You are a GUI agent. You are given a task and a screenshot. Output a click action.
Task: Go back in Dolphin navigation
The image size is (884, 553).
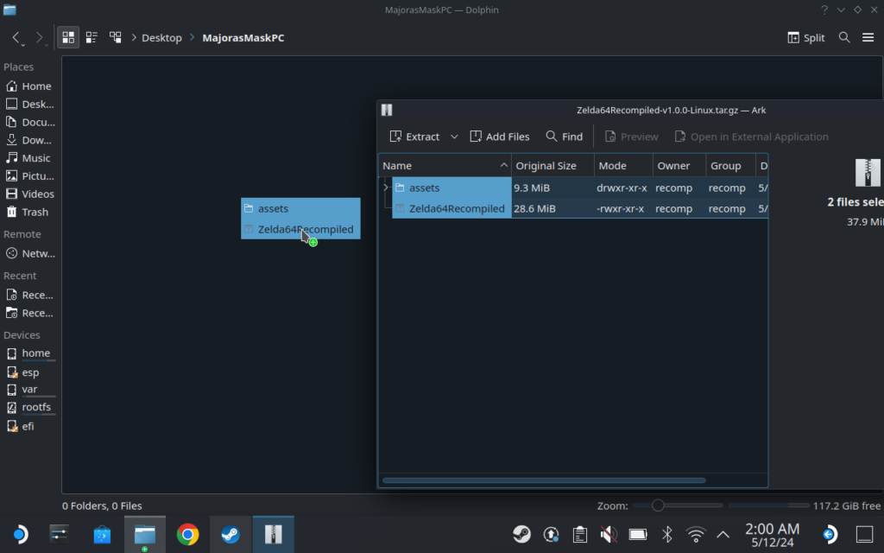click(17, 38)
